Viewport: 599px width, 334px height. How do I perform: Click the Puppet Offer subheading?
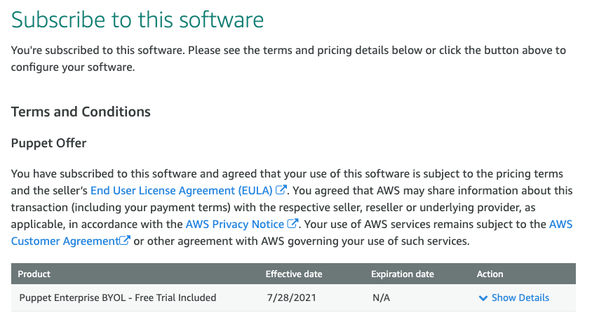click(x=48, y=143)
